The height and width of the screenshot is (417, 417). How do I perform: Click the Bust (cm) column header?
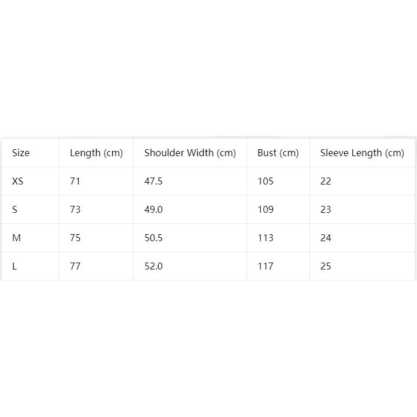coord(278,153)
